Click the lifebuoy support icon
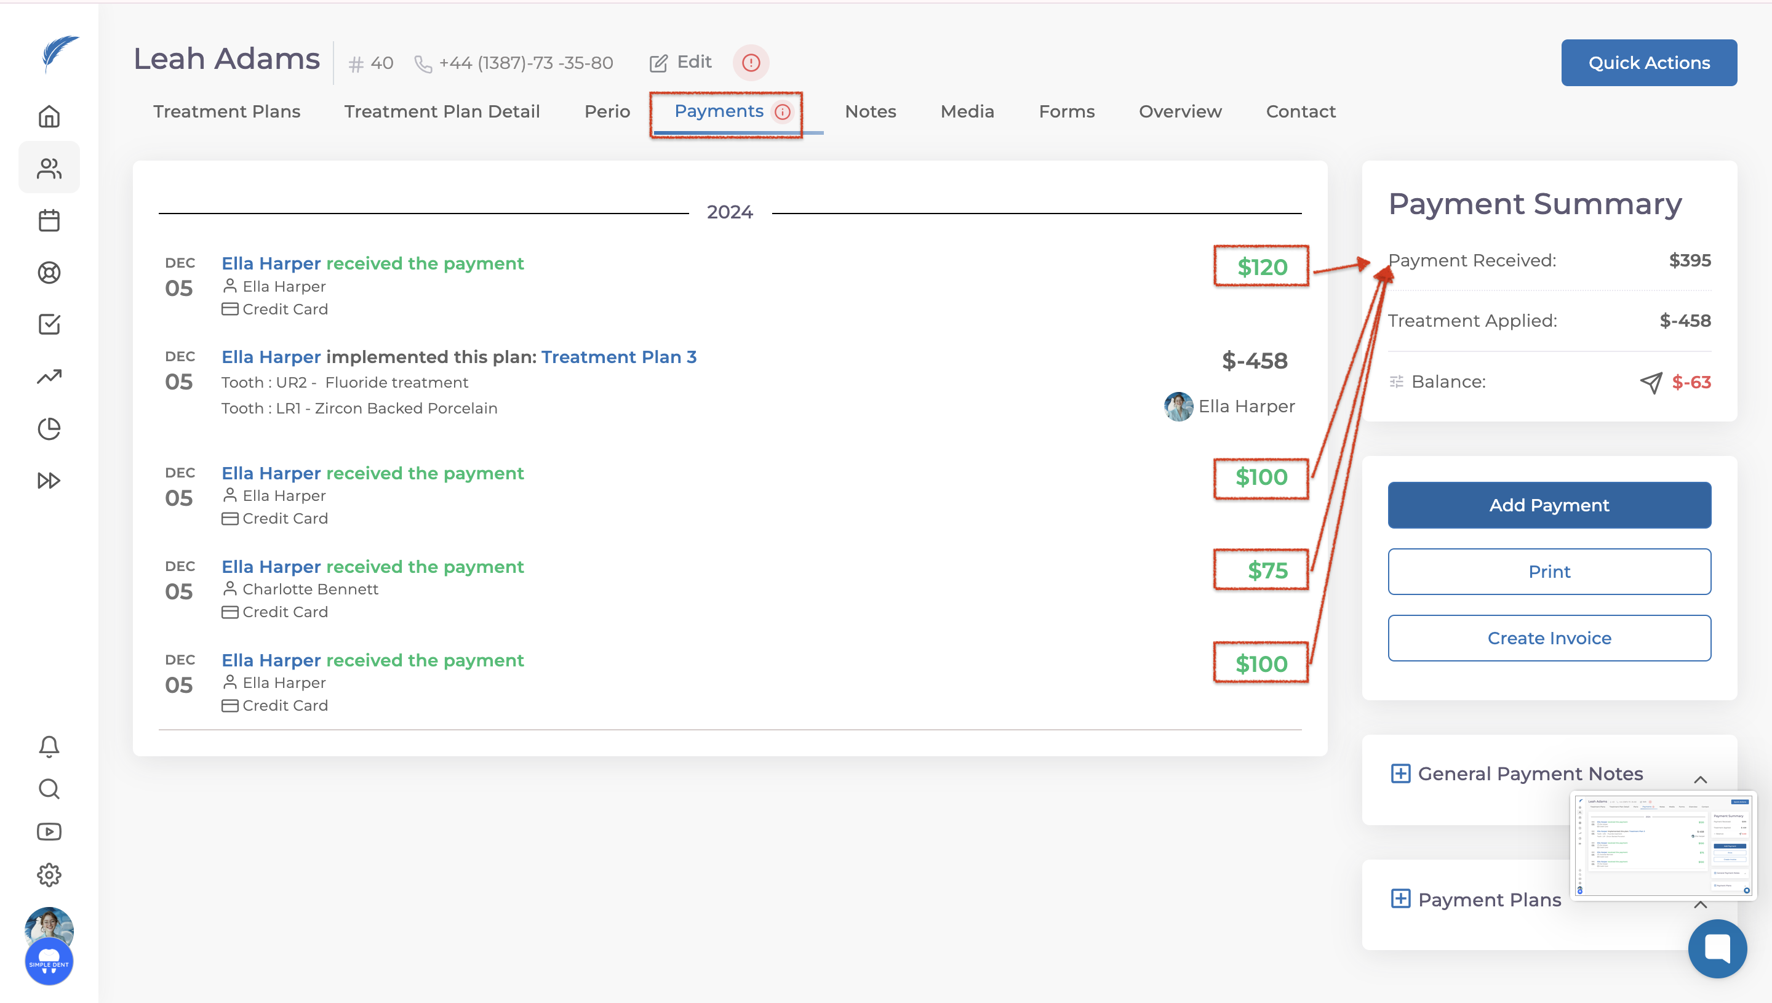The image size is (1772, 1003). pos(49,273)
